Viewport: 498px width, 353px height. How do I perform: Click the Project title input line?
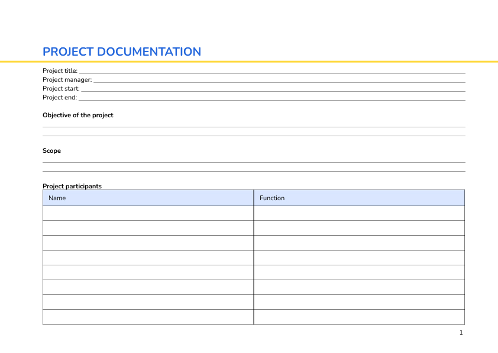click(266, 70)
